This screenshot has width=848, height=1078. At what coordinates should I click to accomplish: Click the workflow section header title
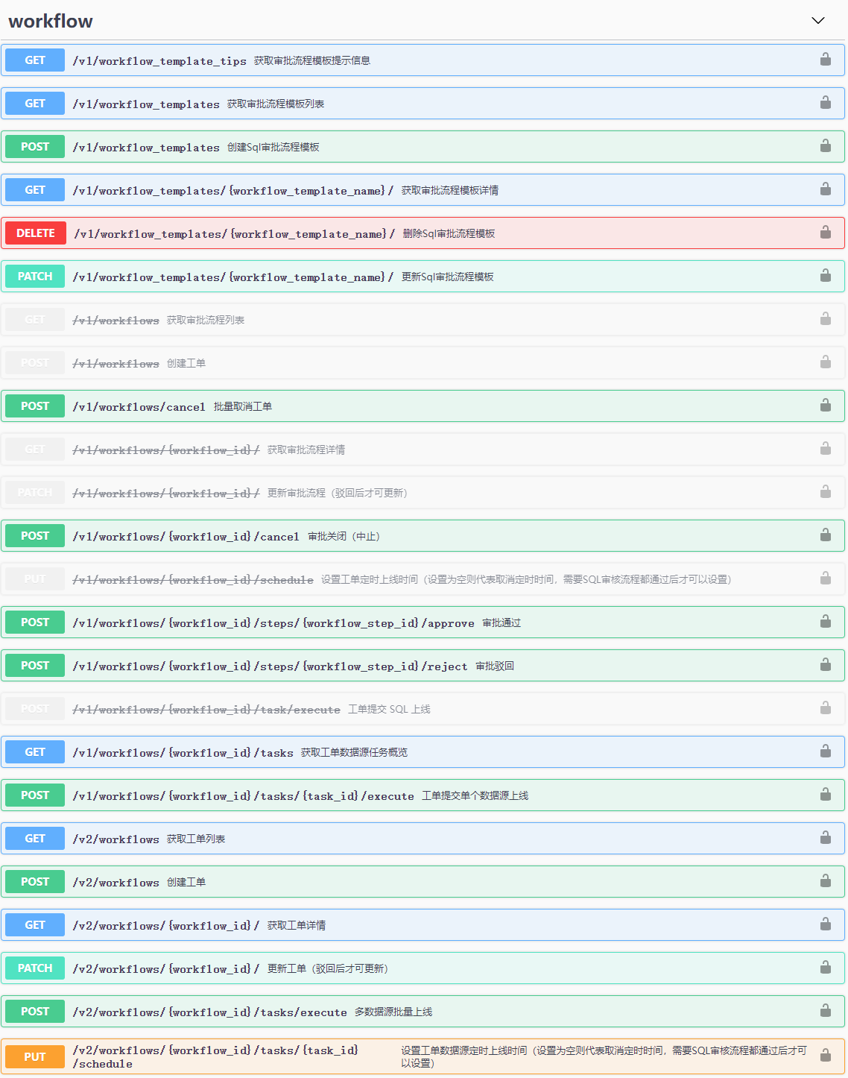point(49,21)
